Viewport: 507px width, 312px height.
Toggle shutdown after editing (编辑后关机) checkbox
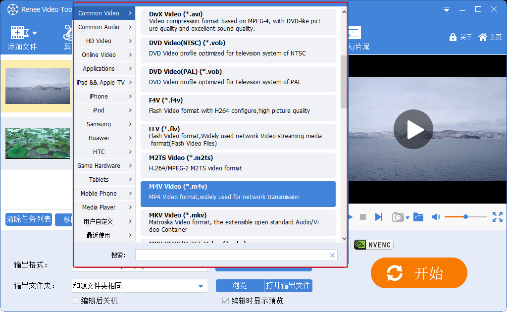point(75,301)
